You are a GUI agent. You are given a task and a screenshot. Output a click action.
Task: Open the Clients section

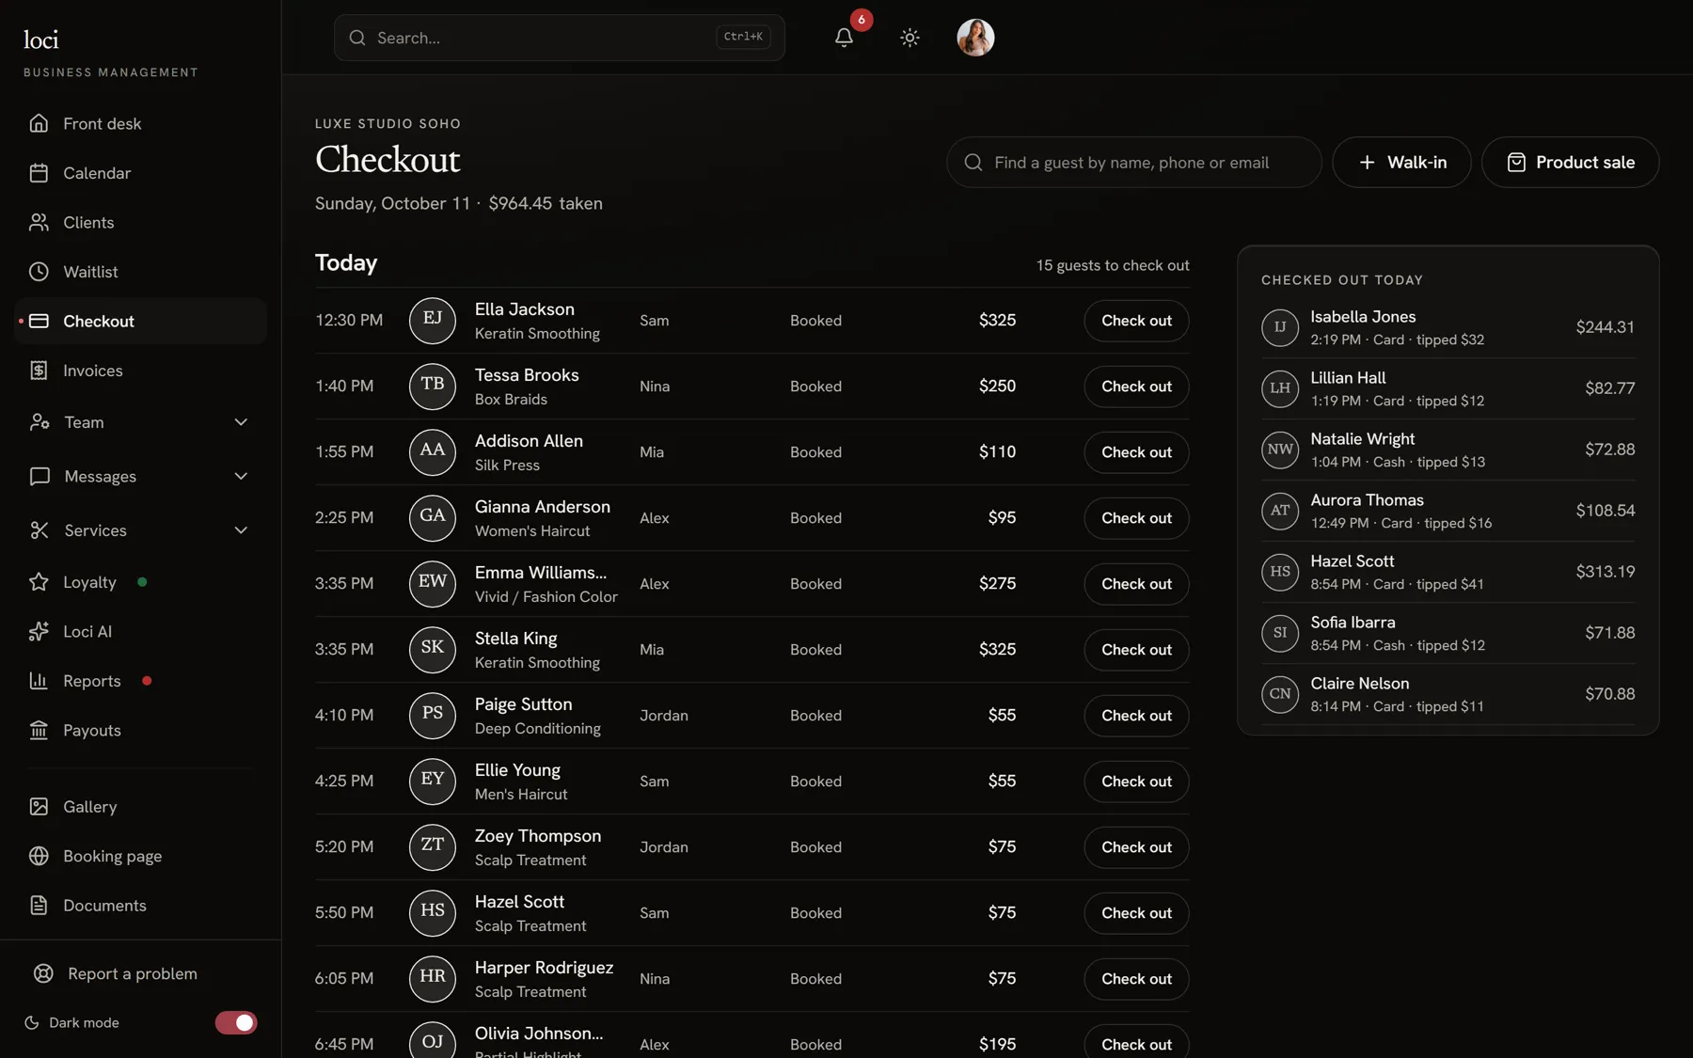(140, 223)
